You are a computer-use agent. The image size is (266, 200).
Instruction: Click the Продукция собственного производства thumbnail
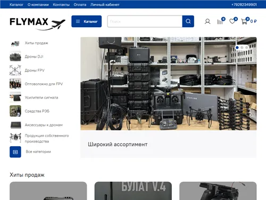click(15, 138)
